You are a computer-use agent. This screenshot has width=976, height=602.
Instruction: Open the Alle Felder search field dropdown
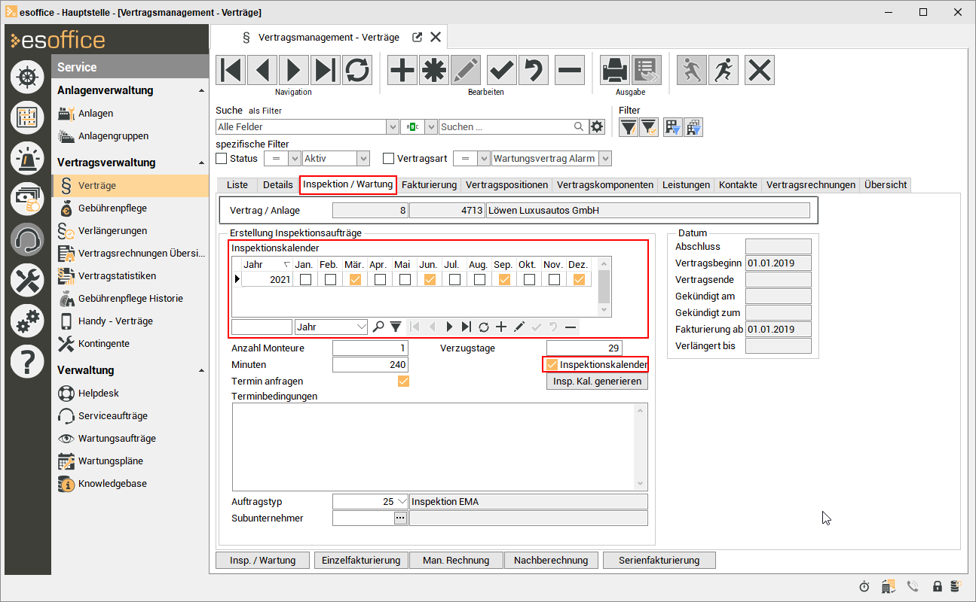click(393, 127)
